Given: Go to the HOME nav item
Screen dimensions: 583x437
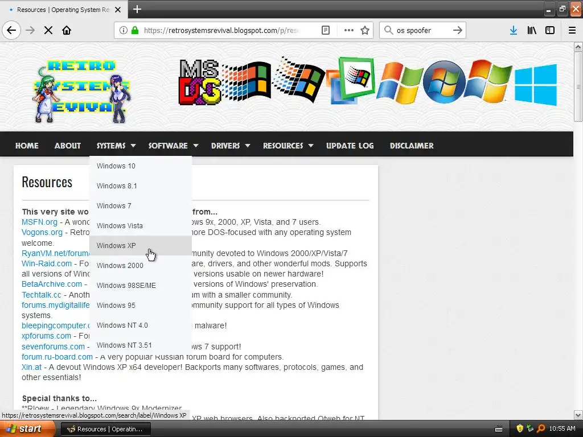Looking at the screenshot, I should [x=27, y=146].
